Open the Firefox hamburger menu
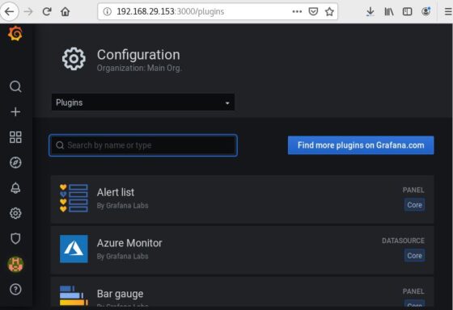 448,11
